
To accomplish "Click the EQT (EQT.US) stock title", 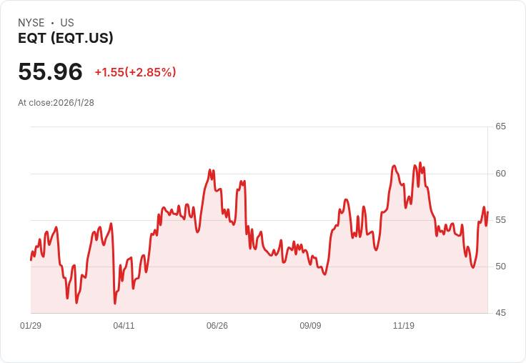I will (65, 39).
